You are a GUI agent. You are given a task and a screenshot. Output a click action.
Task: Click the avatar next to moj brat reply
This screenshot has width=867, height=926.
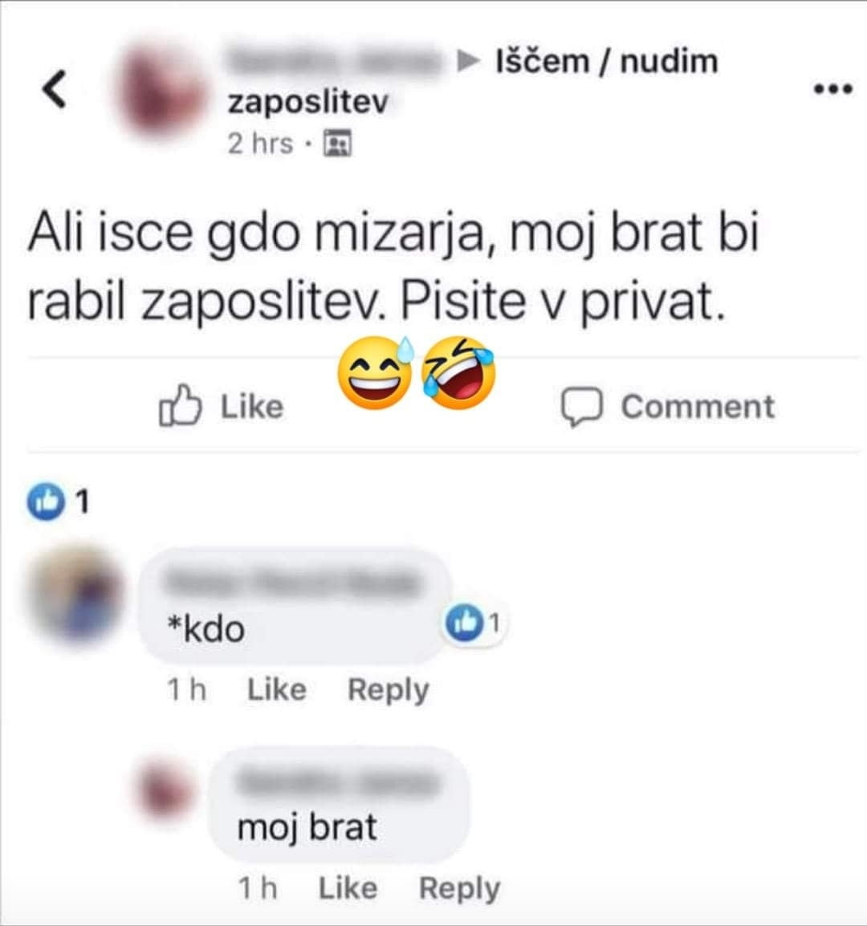[x=165, y=789]
